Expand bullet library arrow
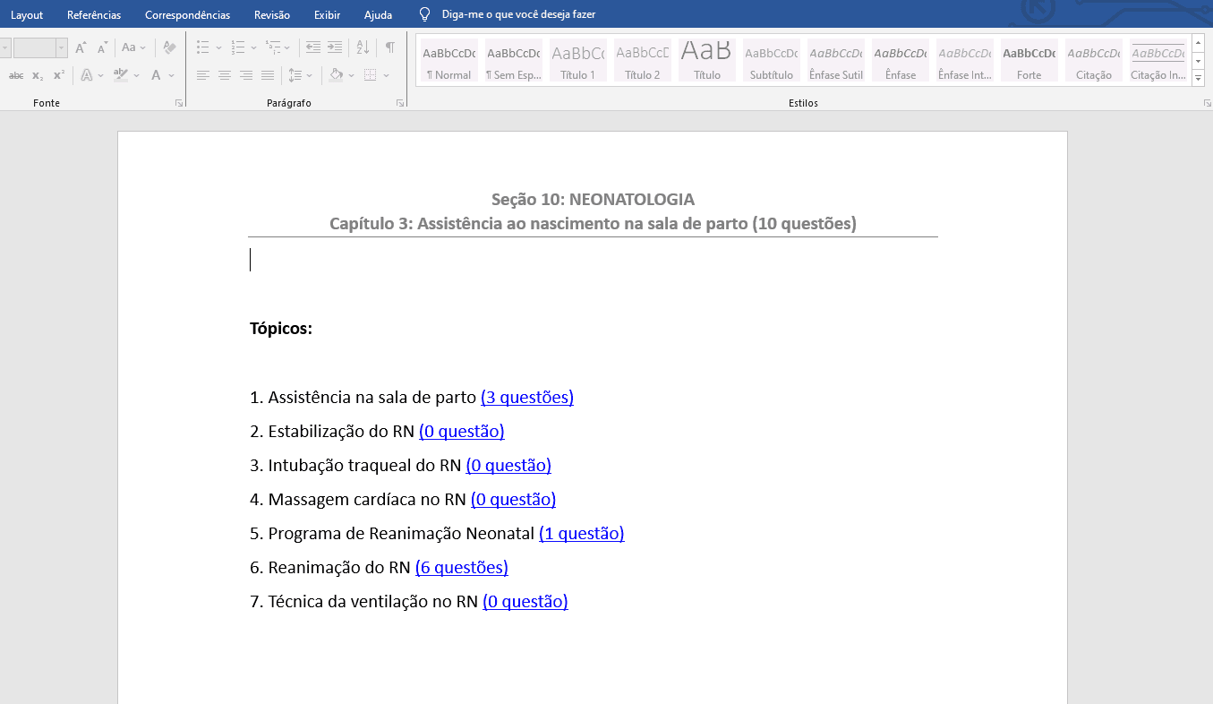The width and height of the screenshot is (1213, 704). pyautogui.click(x=218, y=47)
